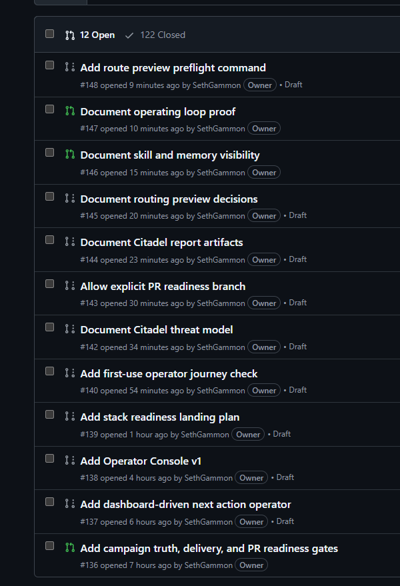Image resolution: width=400 pixels, height=586 pixels.
Task: Open PR Add dashboard-driven next action operator
Action: (x=186, y=505)
